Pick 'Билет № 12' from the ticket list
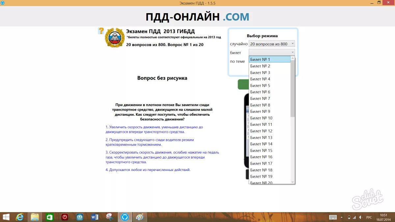Viewport: 395px width, 222px height. click(x=270, y=131)
